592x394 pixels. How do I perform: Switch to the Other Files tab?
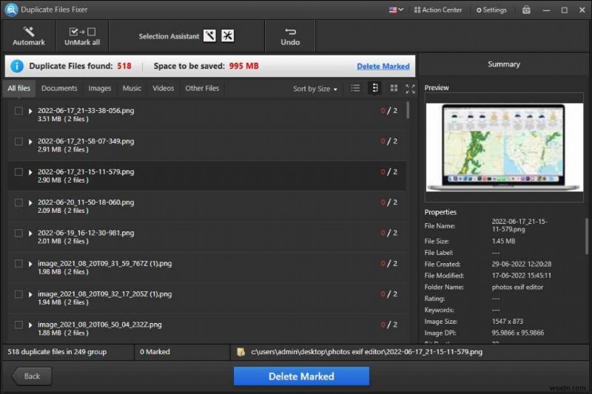[x=202, y=88]
